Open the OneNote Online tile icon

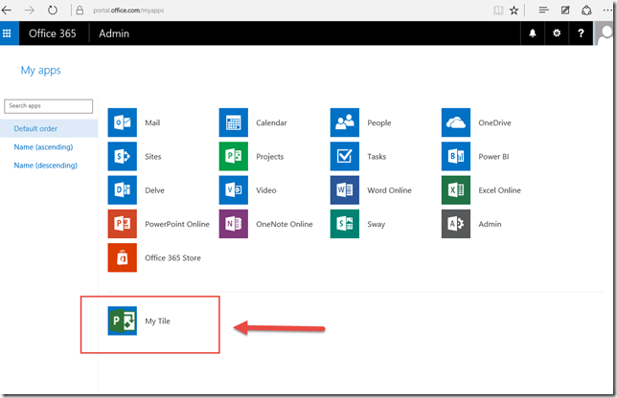(234, 224)
